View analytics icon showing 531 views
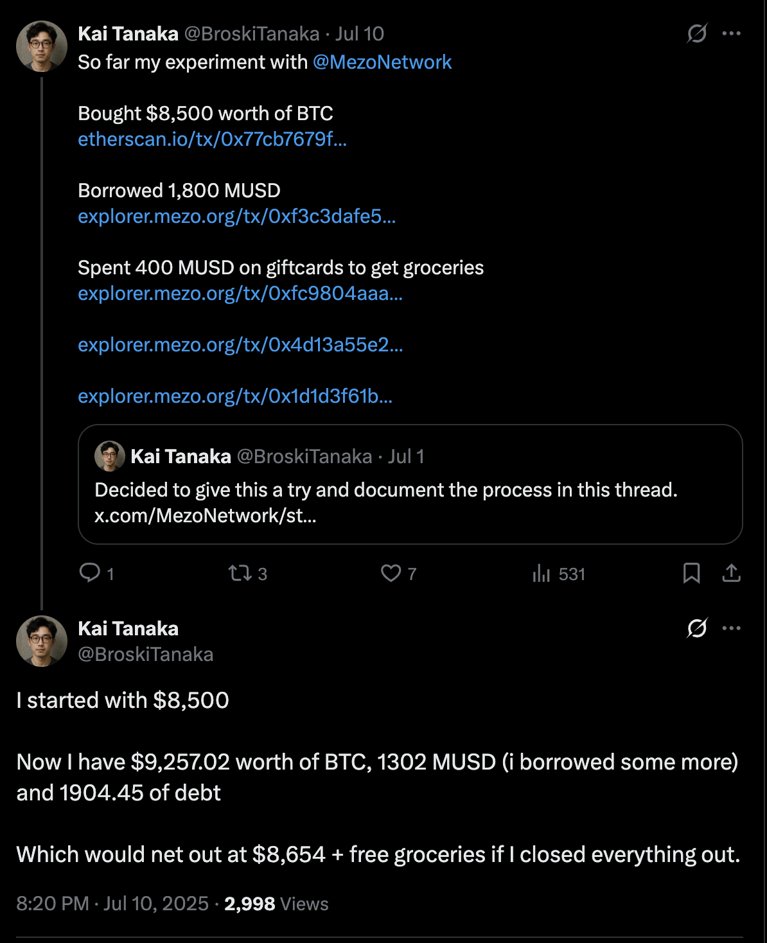Screen dimensions: 767x943 pyautogui.click(x=542, y=573)
